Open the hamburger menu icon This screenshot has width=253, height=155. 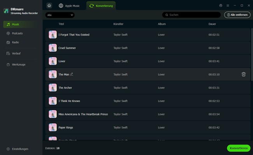tap(228, 5)
